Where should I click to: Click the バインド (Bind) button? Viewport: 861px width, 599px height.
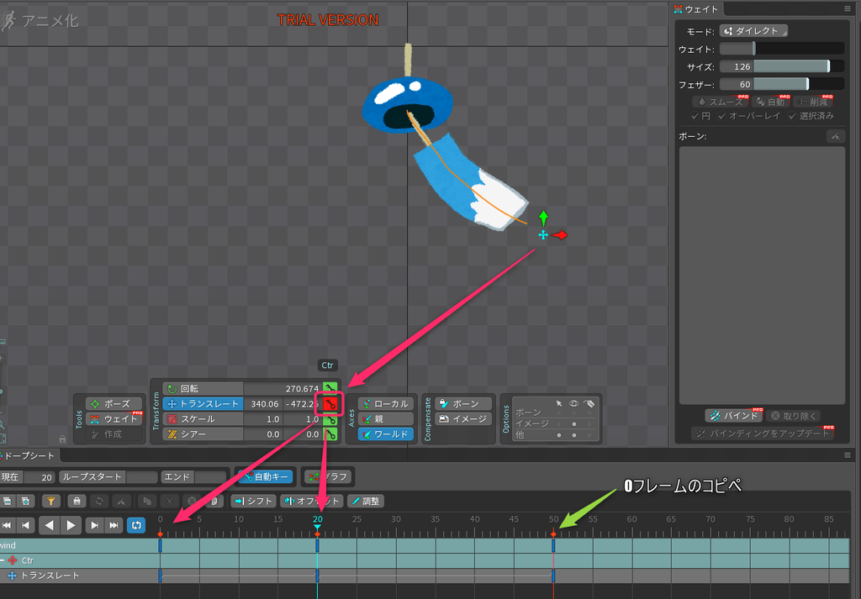734,416
